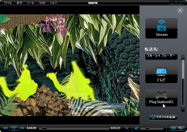Click the elapsed time 0:00:09
The image size is (187, 132).
click(x=31, y=128)
